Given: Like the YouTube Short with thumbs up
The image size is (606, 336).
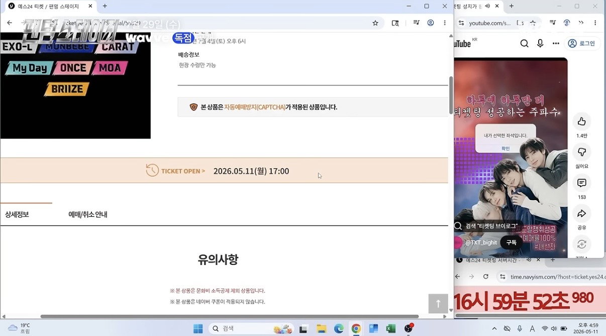Looking at the screenshot, I should tap(582, 121).
